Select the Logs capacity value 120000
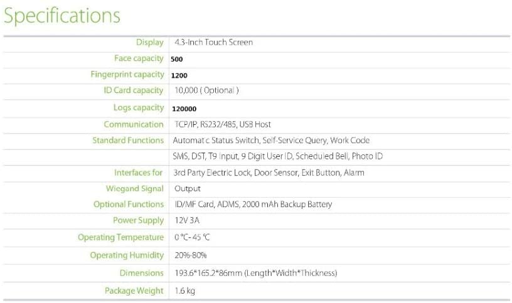 183,109
